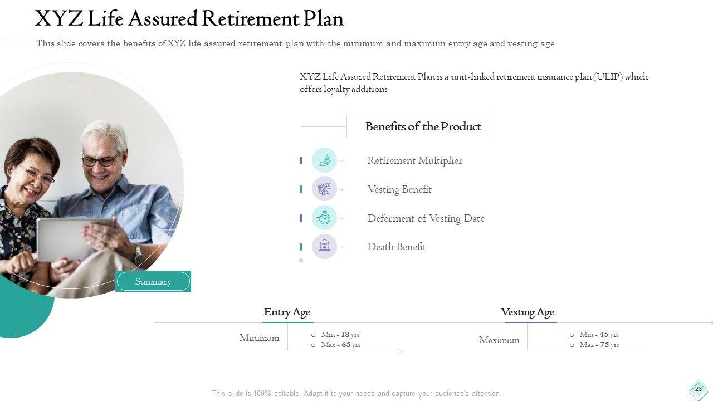Click the stopwatch Deferment icon
Image resolution: width=713 pixels, height=401 pixels.
click(x=324, y=218)
